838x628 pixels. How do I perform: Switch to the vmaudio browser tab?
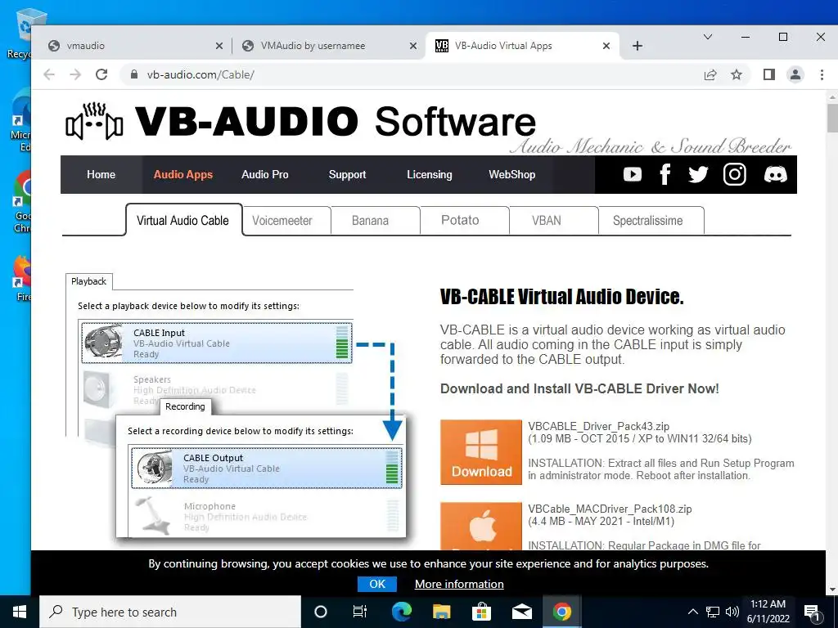tap(133, 46)
